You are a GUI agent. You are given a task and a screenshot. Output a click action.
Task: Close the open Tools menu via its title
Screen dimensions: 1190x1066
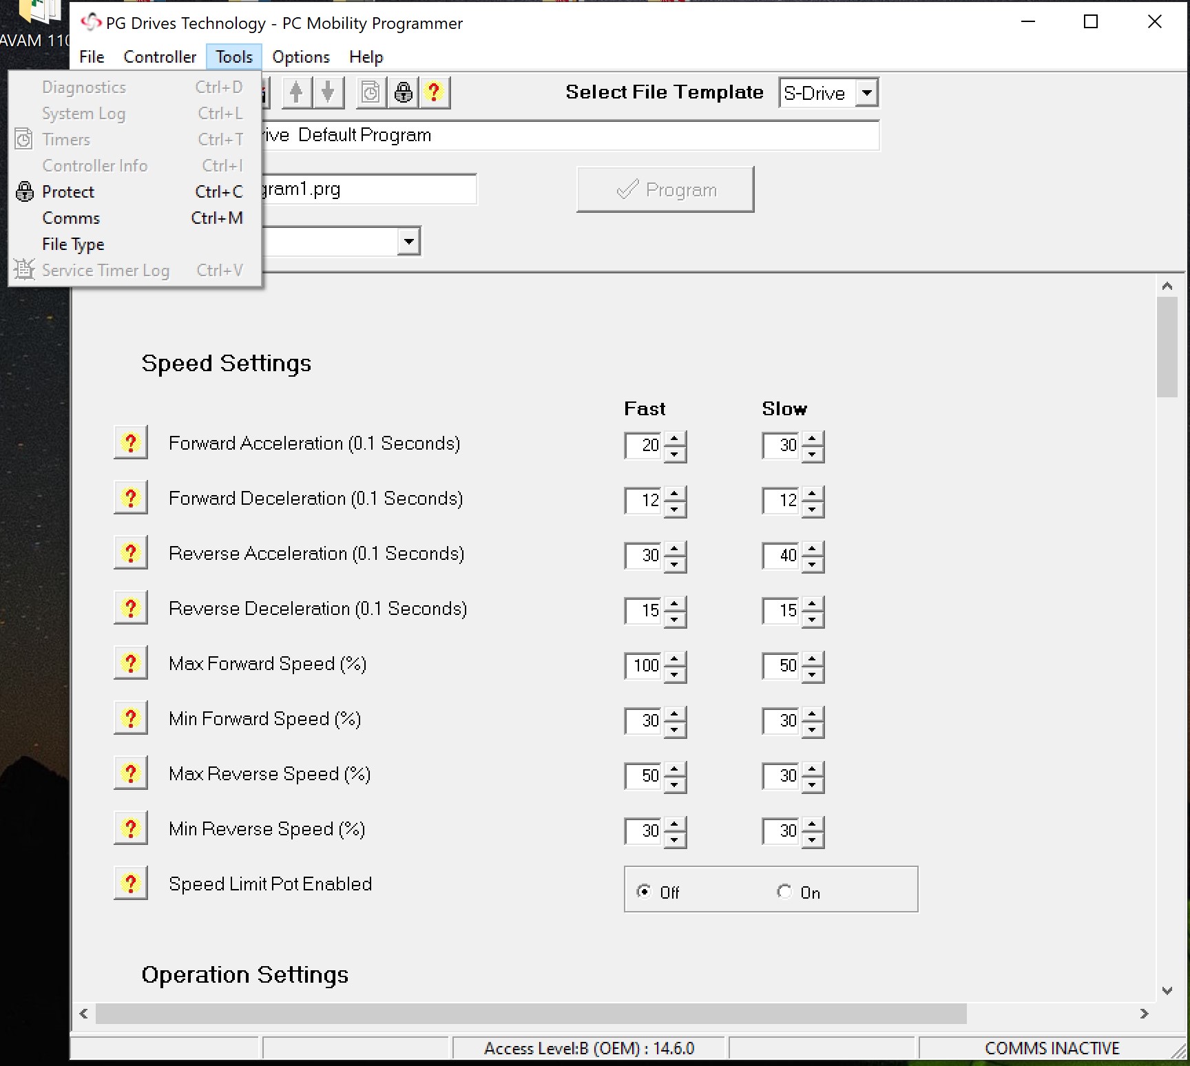[234, 57]
